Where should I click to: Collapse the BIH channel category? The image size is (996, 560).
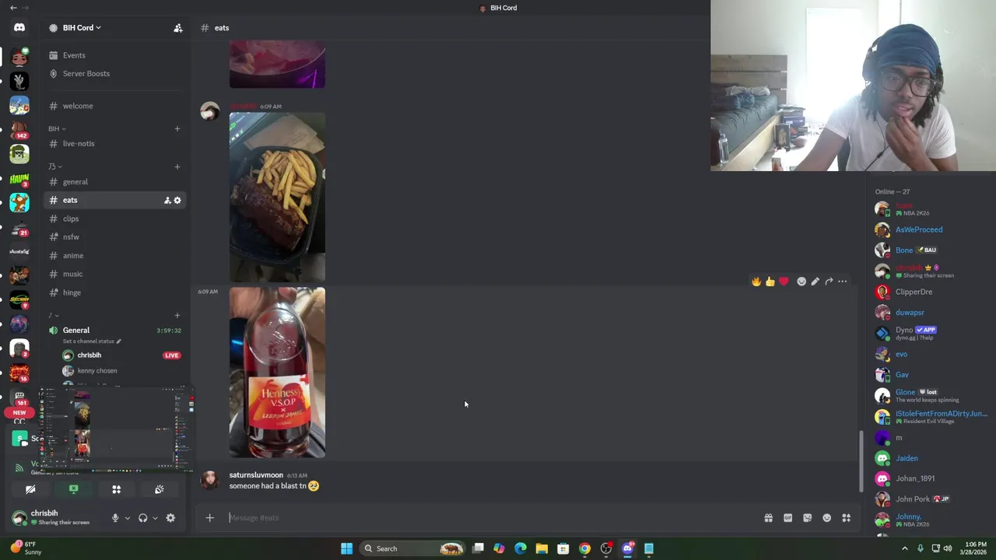coord(56,129)
